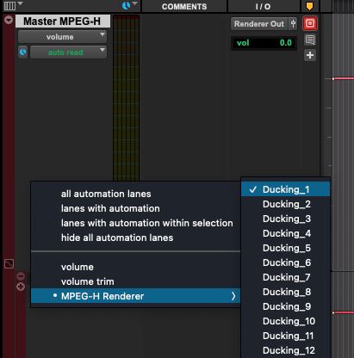The image size is (354, 358).
Task: Click the blue clock icon beside auto read
Action: 23,52
